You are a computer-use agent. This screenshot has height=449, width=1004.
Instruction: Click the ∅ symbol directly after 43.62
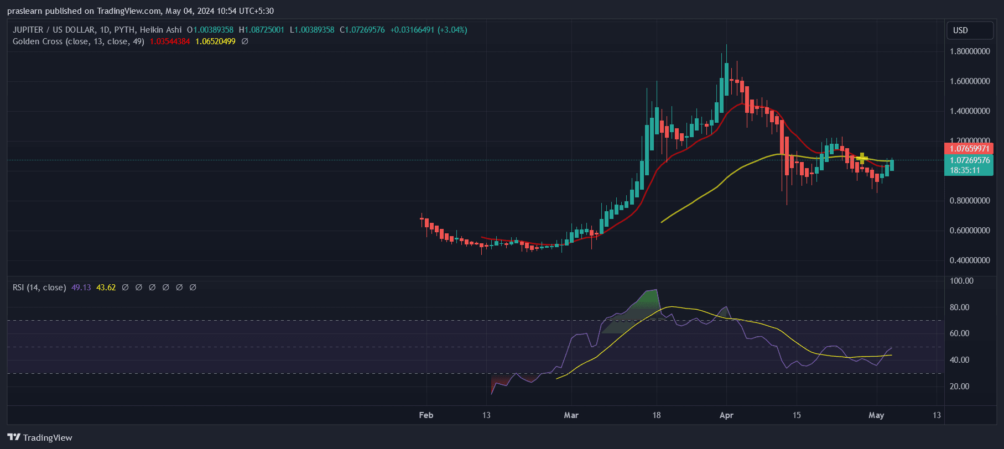click(125, 288)
